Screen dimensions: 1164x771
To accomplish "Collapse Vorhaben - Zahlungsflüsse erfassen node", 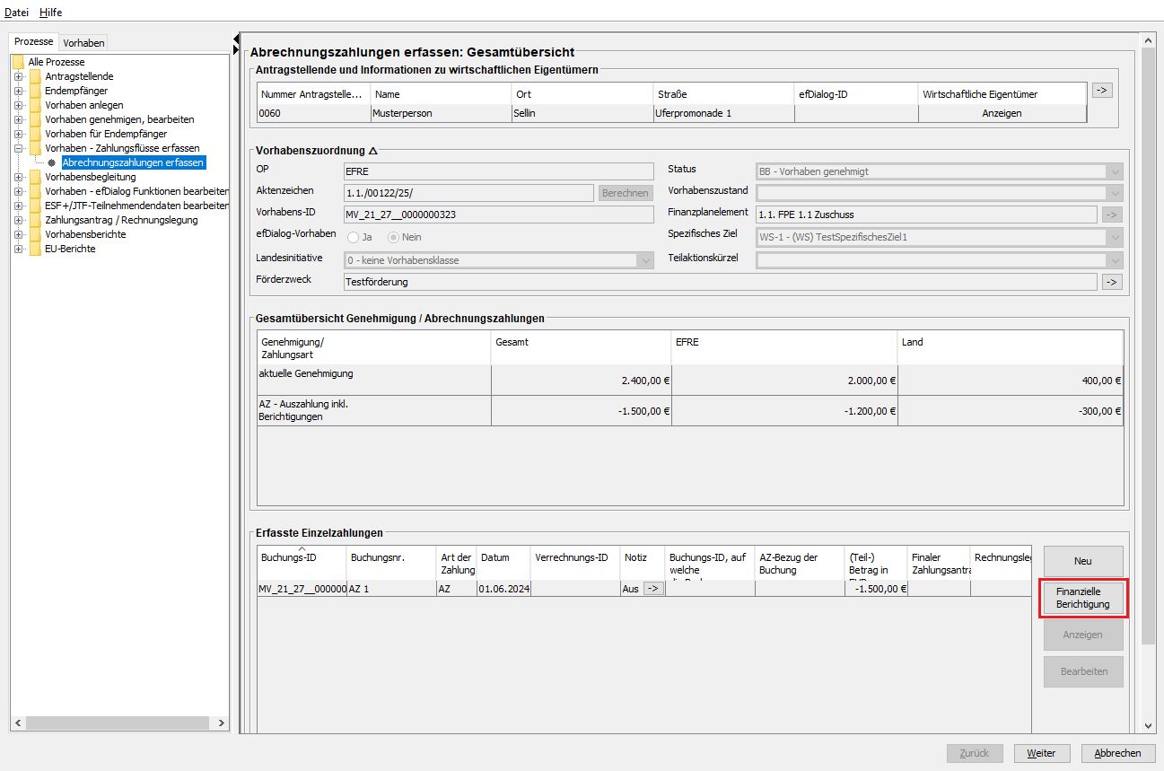I will (18, 148).
